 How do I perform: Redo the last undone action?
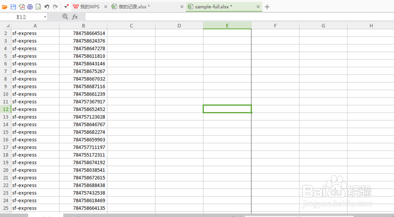55,7
